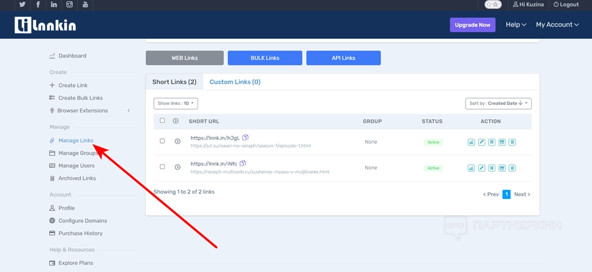Edit the lnnk.in/iNfc link
This screenshot has width=592, height=272.
coord(481,168)
